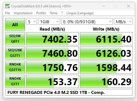Open the ? help menu
Viewport: 137px width, 101px height.
(62, 13)
